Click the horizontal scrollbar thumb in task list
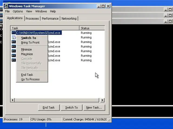 coord(57,100)
